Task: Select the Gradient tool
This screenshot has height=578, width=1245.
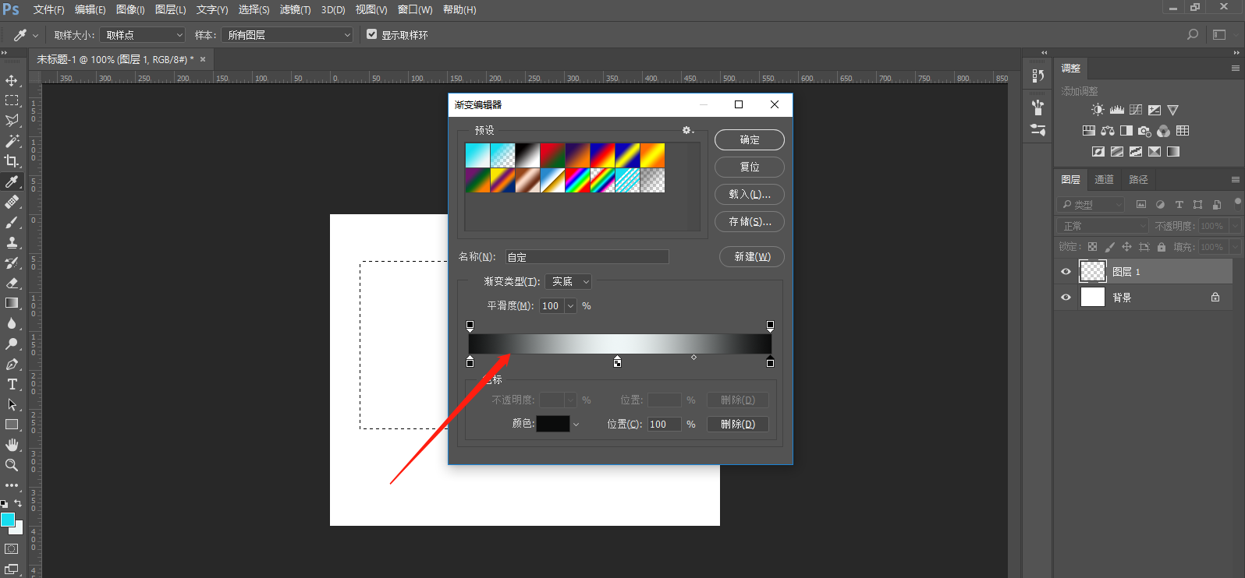Action: (x=12, y=303)
